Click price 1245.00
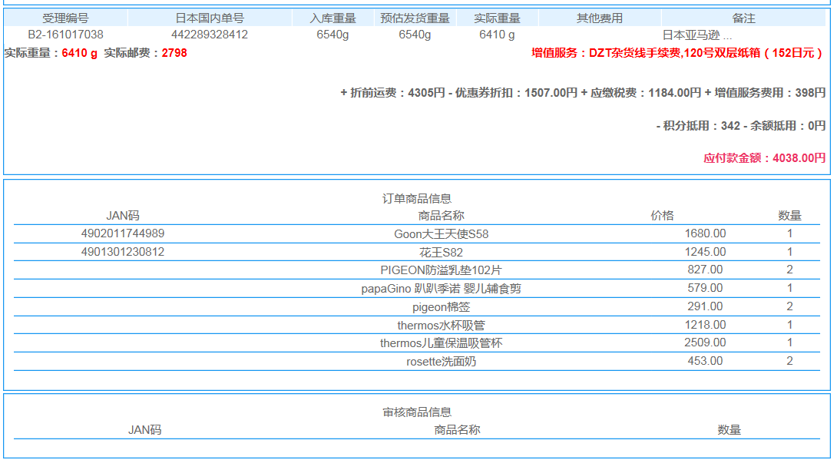The width and height of the screenshot is (837, 460). tap(705, 252)
